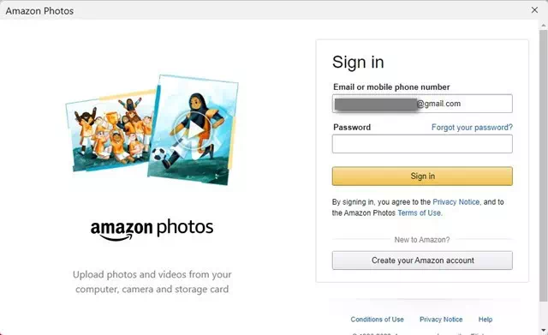Click the Amazon Photos window title
Screen dimensions: 548x335
click(39, 11)
